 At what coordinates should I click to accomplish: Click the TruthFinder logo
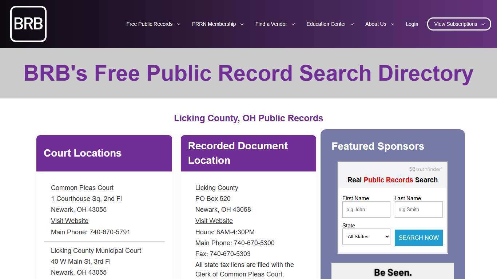pos(425,169)
